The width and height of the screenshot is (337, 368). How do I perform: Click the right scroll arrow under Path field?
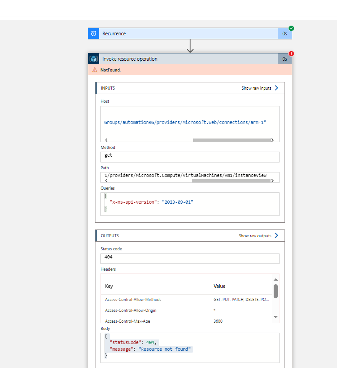coord(273,181)
